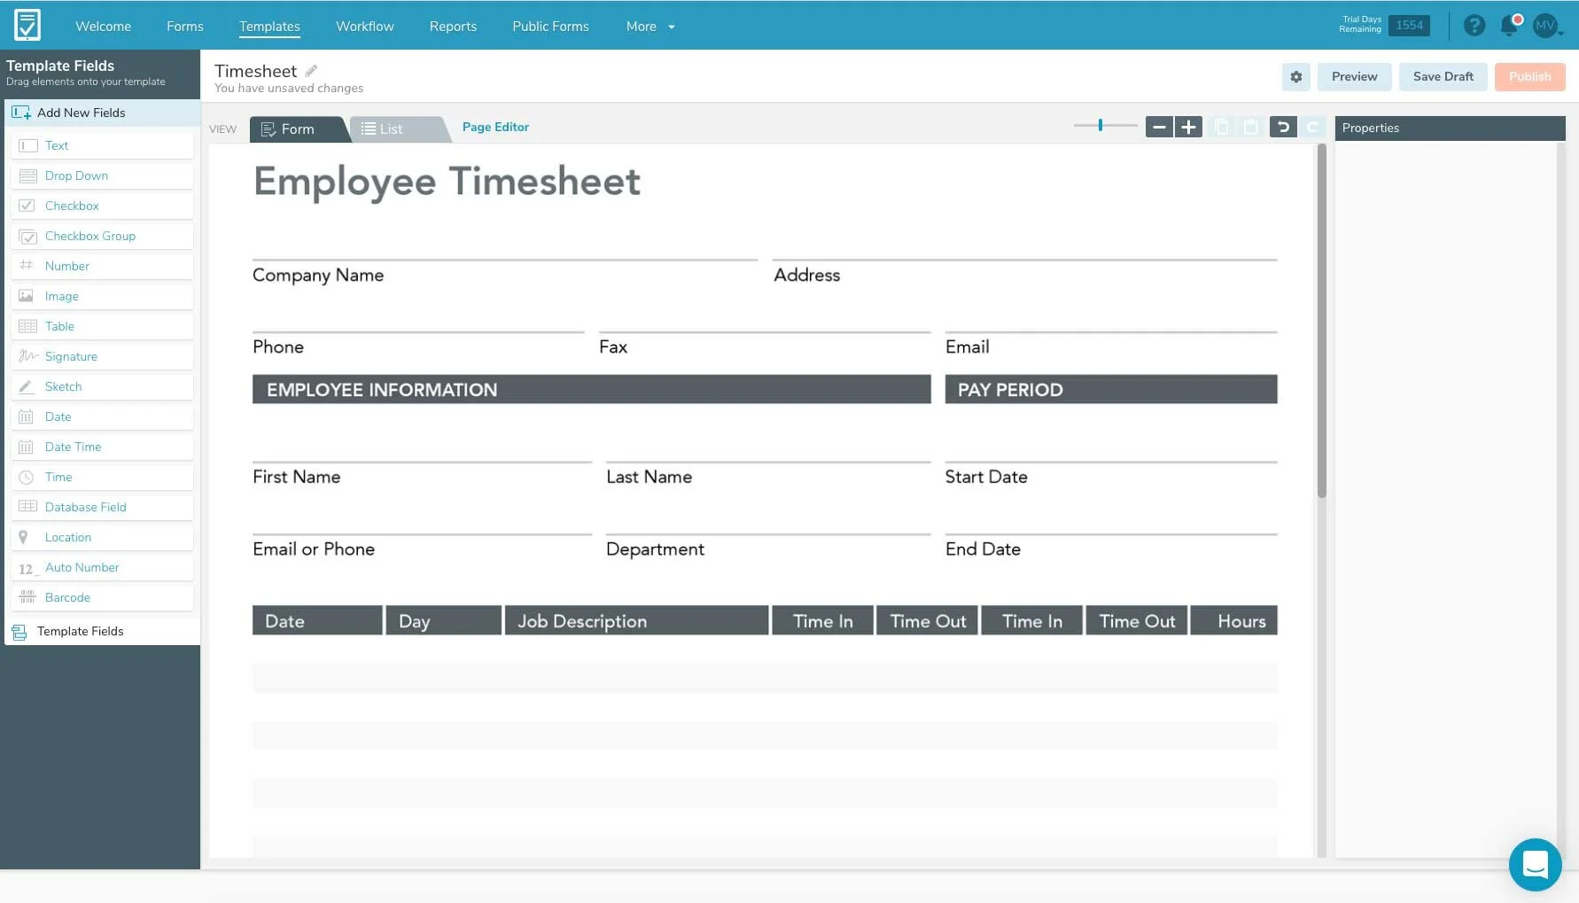This screenshot has height=903, width=1579.
Task: Open the notifications bell
Action: click(x=1508, y=26)
